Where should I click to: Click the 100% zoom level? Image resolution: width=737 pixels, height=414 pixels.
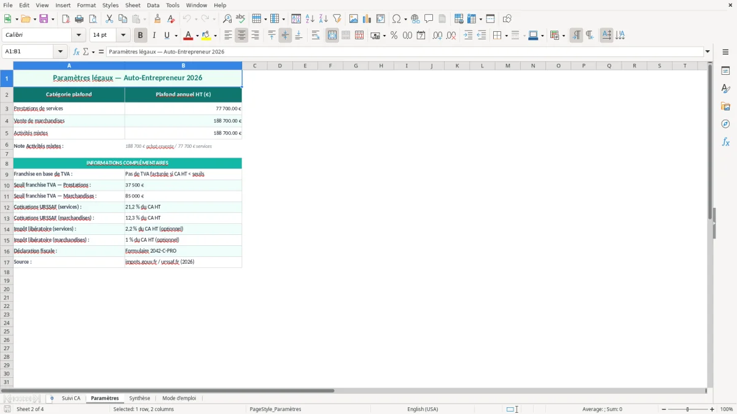point(727,409)
